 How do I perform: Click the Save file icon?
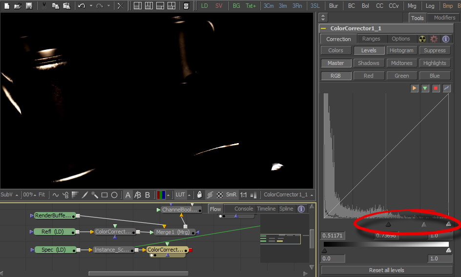(x=29, y=6)
